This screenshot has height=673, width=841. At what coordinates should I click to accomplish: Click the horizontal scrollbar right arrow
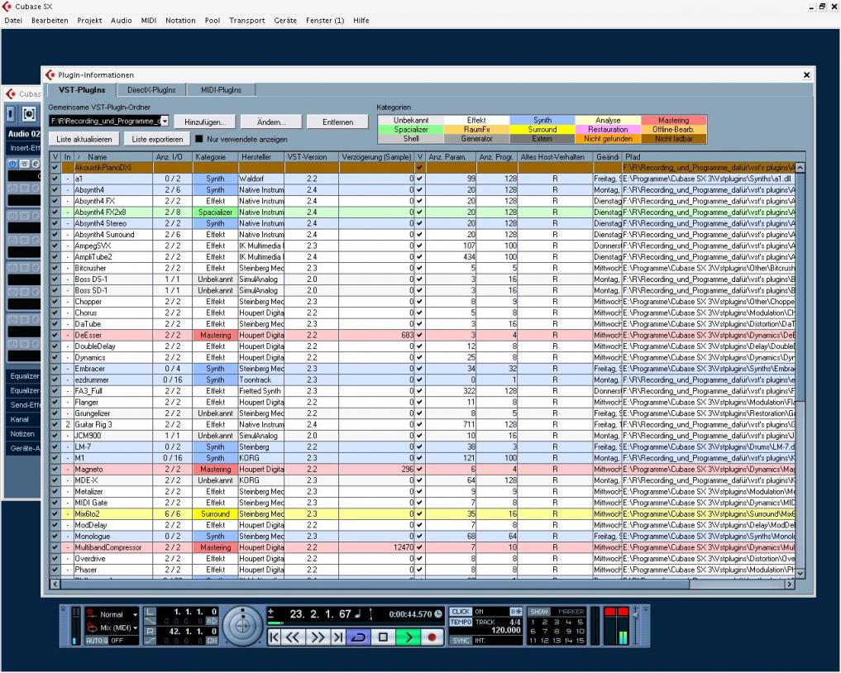click(790, 584)
